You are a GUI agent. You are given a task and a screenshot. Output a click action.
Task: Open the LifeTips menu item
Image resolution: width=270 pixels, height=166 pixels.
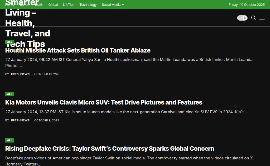pyautogui.click(x=69, y=5)
